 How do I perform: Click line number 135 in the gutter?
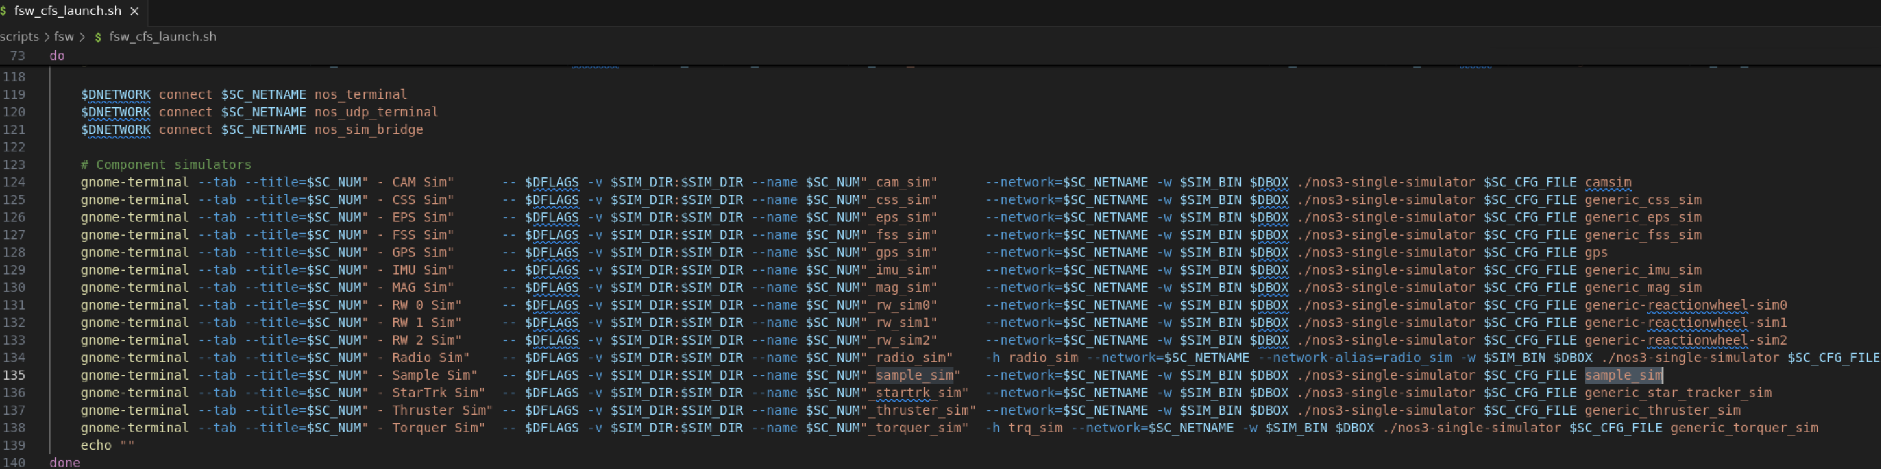click(x=14, y=375)
